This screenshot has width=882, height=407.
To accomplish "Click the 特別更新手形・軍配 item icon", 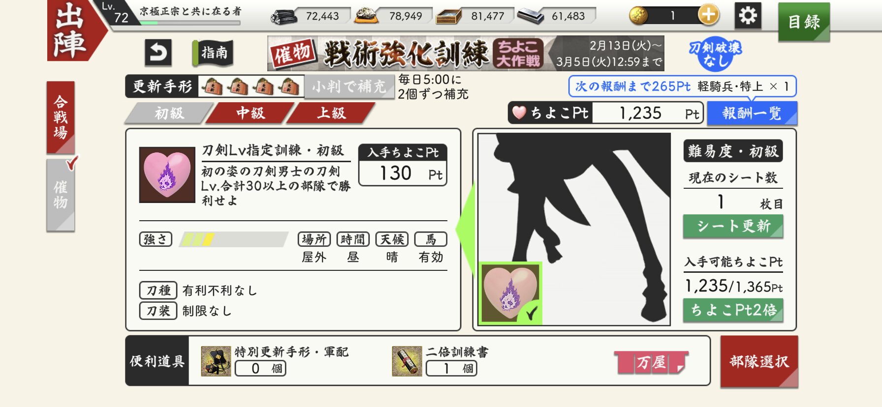I will 216,361.
